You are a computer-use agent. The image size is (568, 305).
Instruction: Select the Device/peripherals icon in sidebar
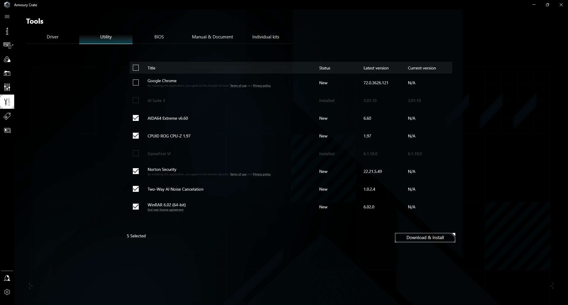[x=7, y=45]
